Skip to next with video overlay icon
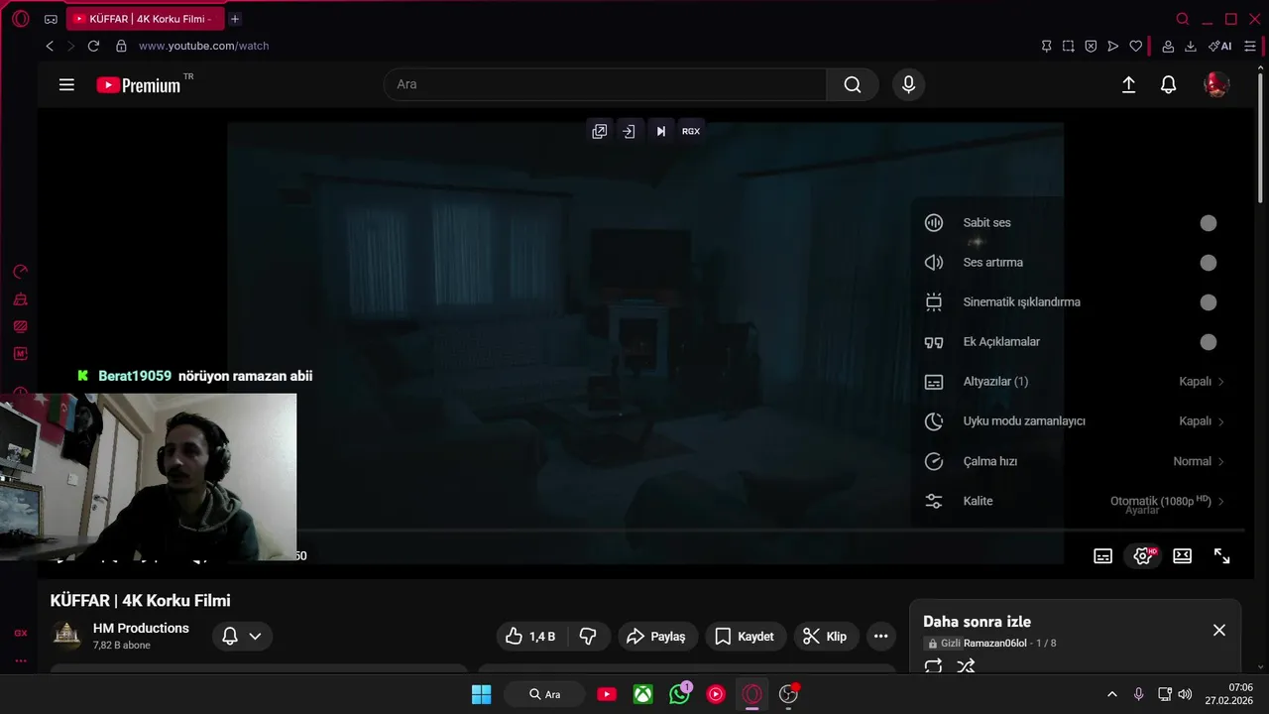The width and height of the screenshot is (1269, 714). pos(660,131)
